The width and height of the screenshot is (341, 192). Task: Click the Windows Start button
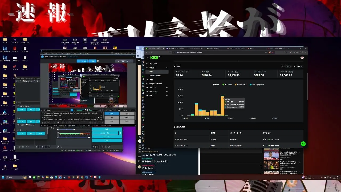click(x=3, y=177)
